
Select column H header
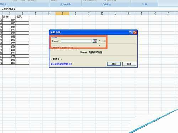click(62, 13)
